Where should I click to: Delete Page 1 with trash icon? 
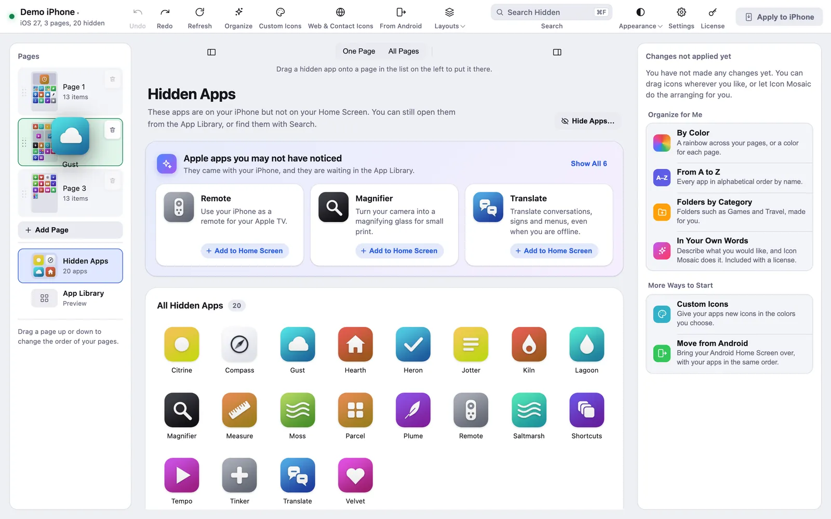112,79
